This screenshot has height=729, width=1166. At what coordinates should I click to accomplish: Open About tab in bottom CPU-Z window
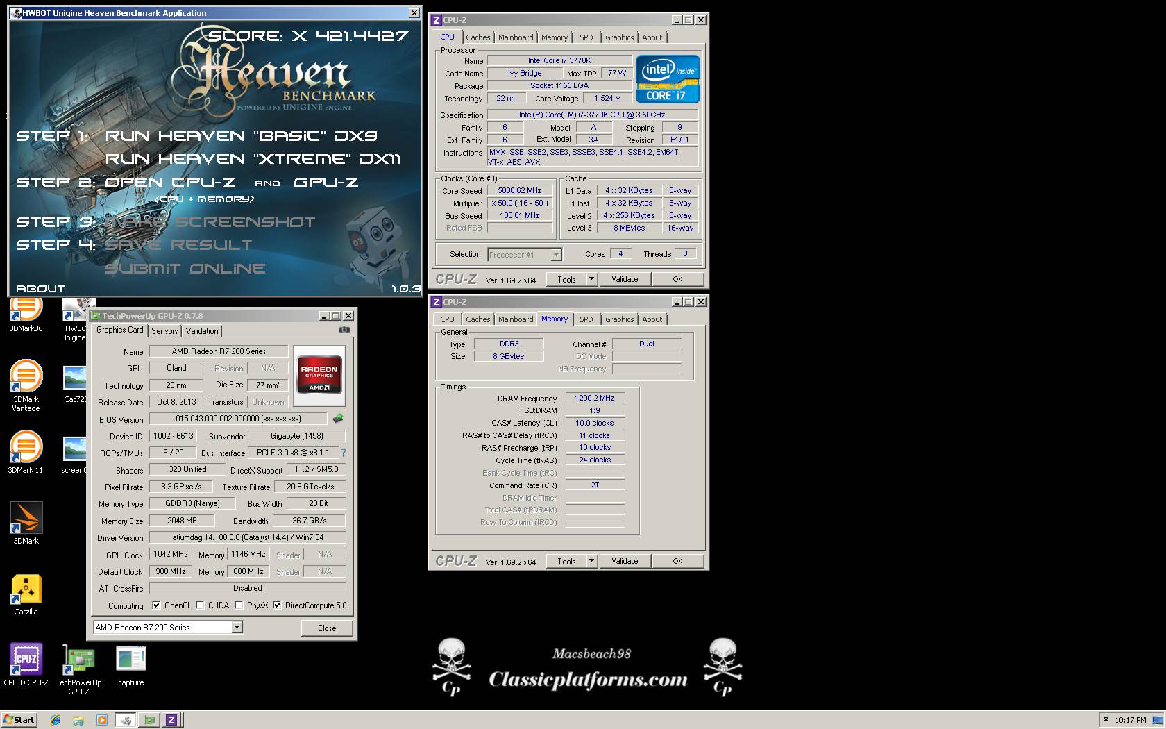click(x=652, y=319)
